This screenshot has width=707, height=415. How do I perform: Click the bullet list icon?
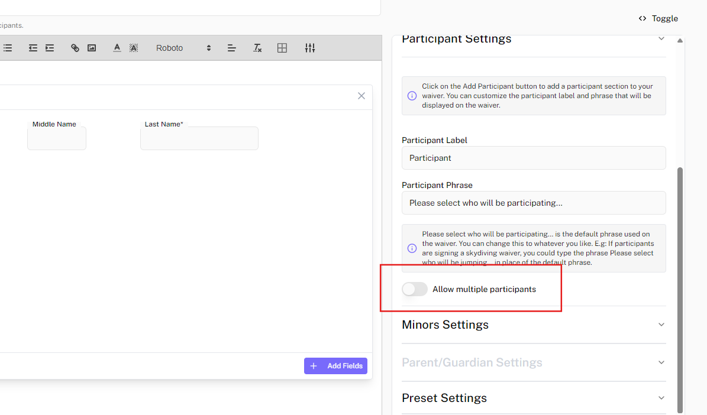pos(8,48)
